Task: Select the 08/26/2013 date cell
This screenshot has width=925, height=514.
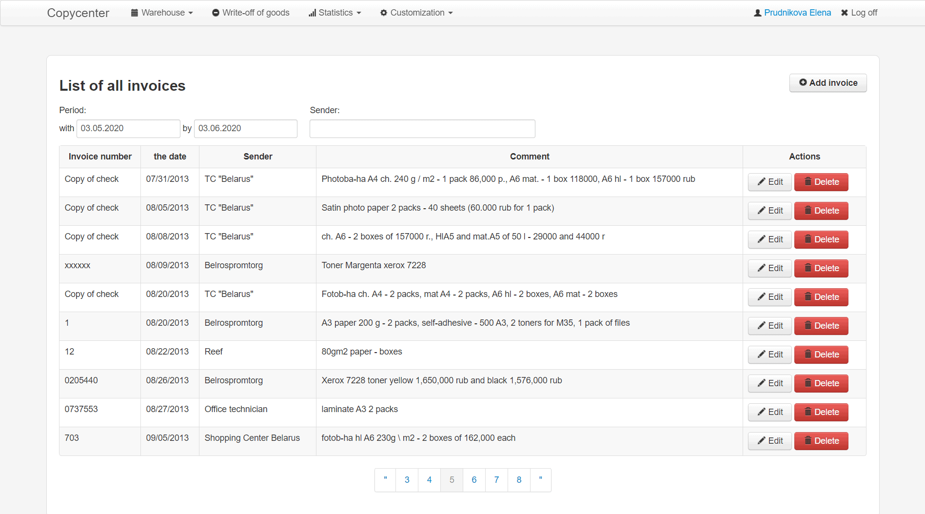Action: (x=170, y=384)
